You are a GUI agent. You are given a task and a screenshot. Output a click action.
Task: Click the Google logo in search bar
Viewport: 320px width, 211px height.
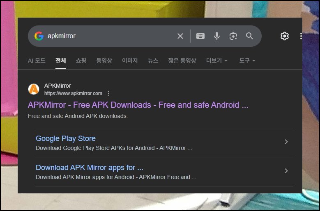tap(39, 36)
